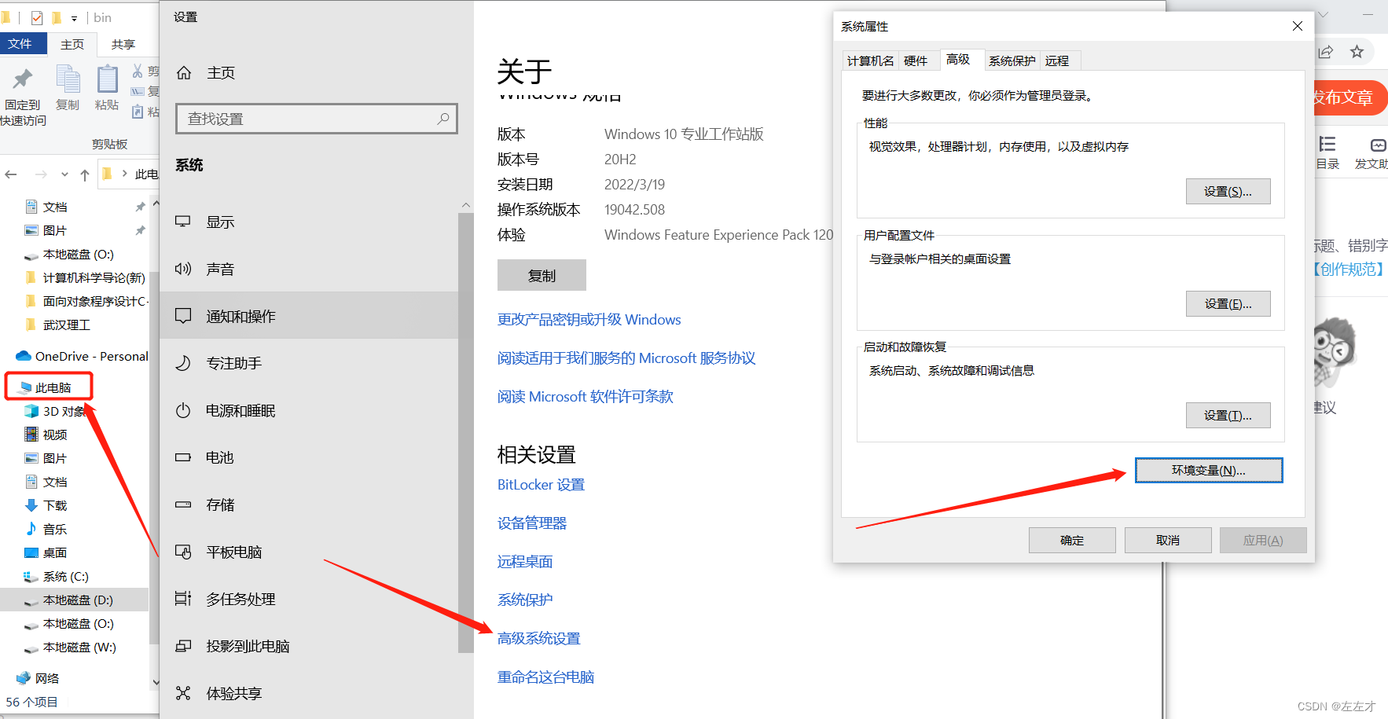Screen dimensions: 1388x719
Task: Click scroll-up arrow in Settings sidebar
Action: tap(466, 205)
